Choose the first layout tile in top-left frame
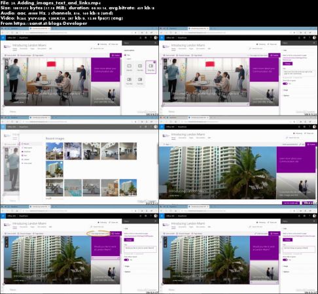Screen dimensions: 318x294 (x=129, y=67)
